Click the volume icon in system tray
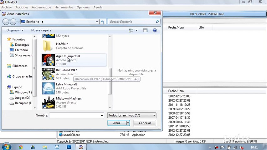Viewport: 267px width, 150px height. coord(241,147)
